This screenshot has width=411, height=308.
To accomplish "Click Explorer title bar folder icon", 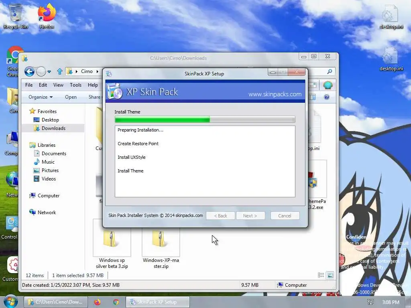I will click(x=25, y=58).
